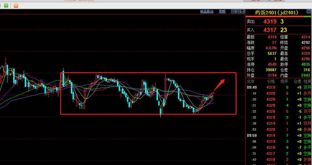
Task: Click the 性质 column header in tick list
Action: coord(307,81)
